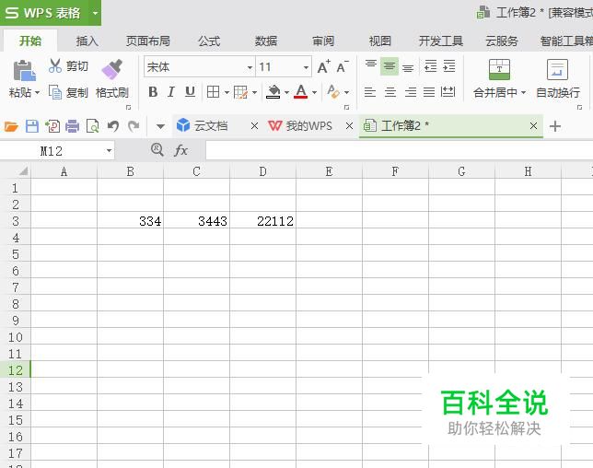Click the formula bar input field
This screenshot has height=468, width=593.
(400, 150)
